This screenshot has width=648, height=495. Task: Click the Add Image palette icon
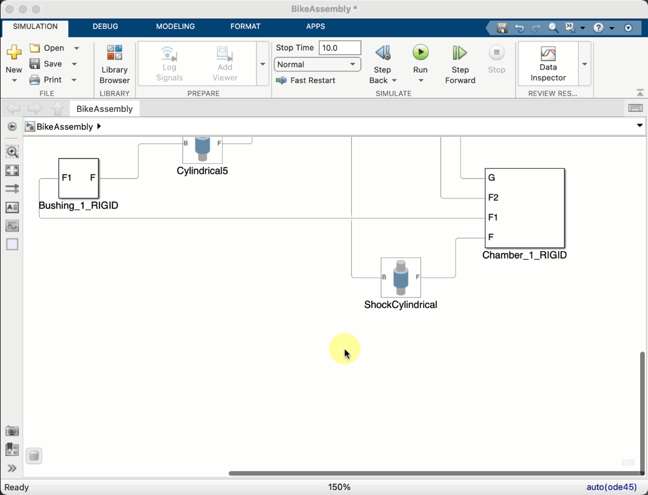point(12,226)
